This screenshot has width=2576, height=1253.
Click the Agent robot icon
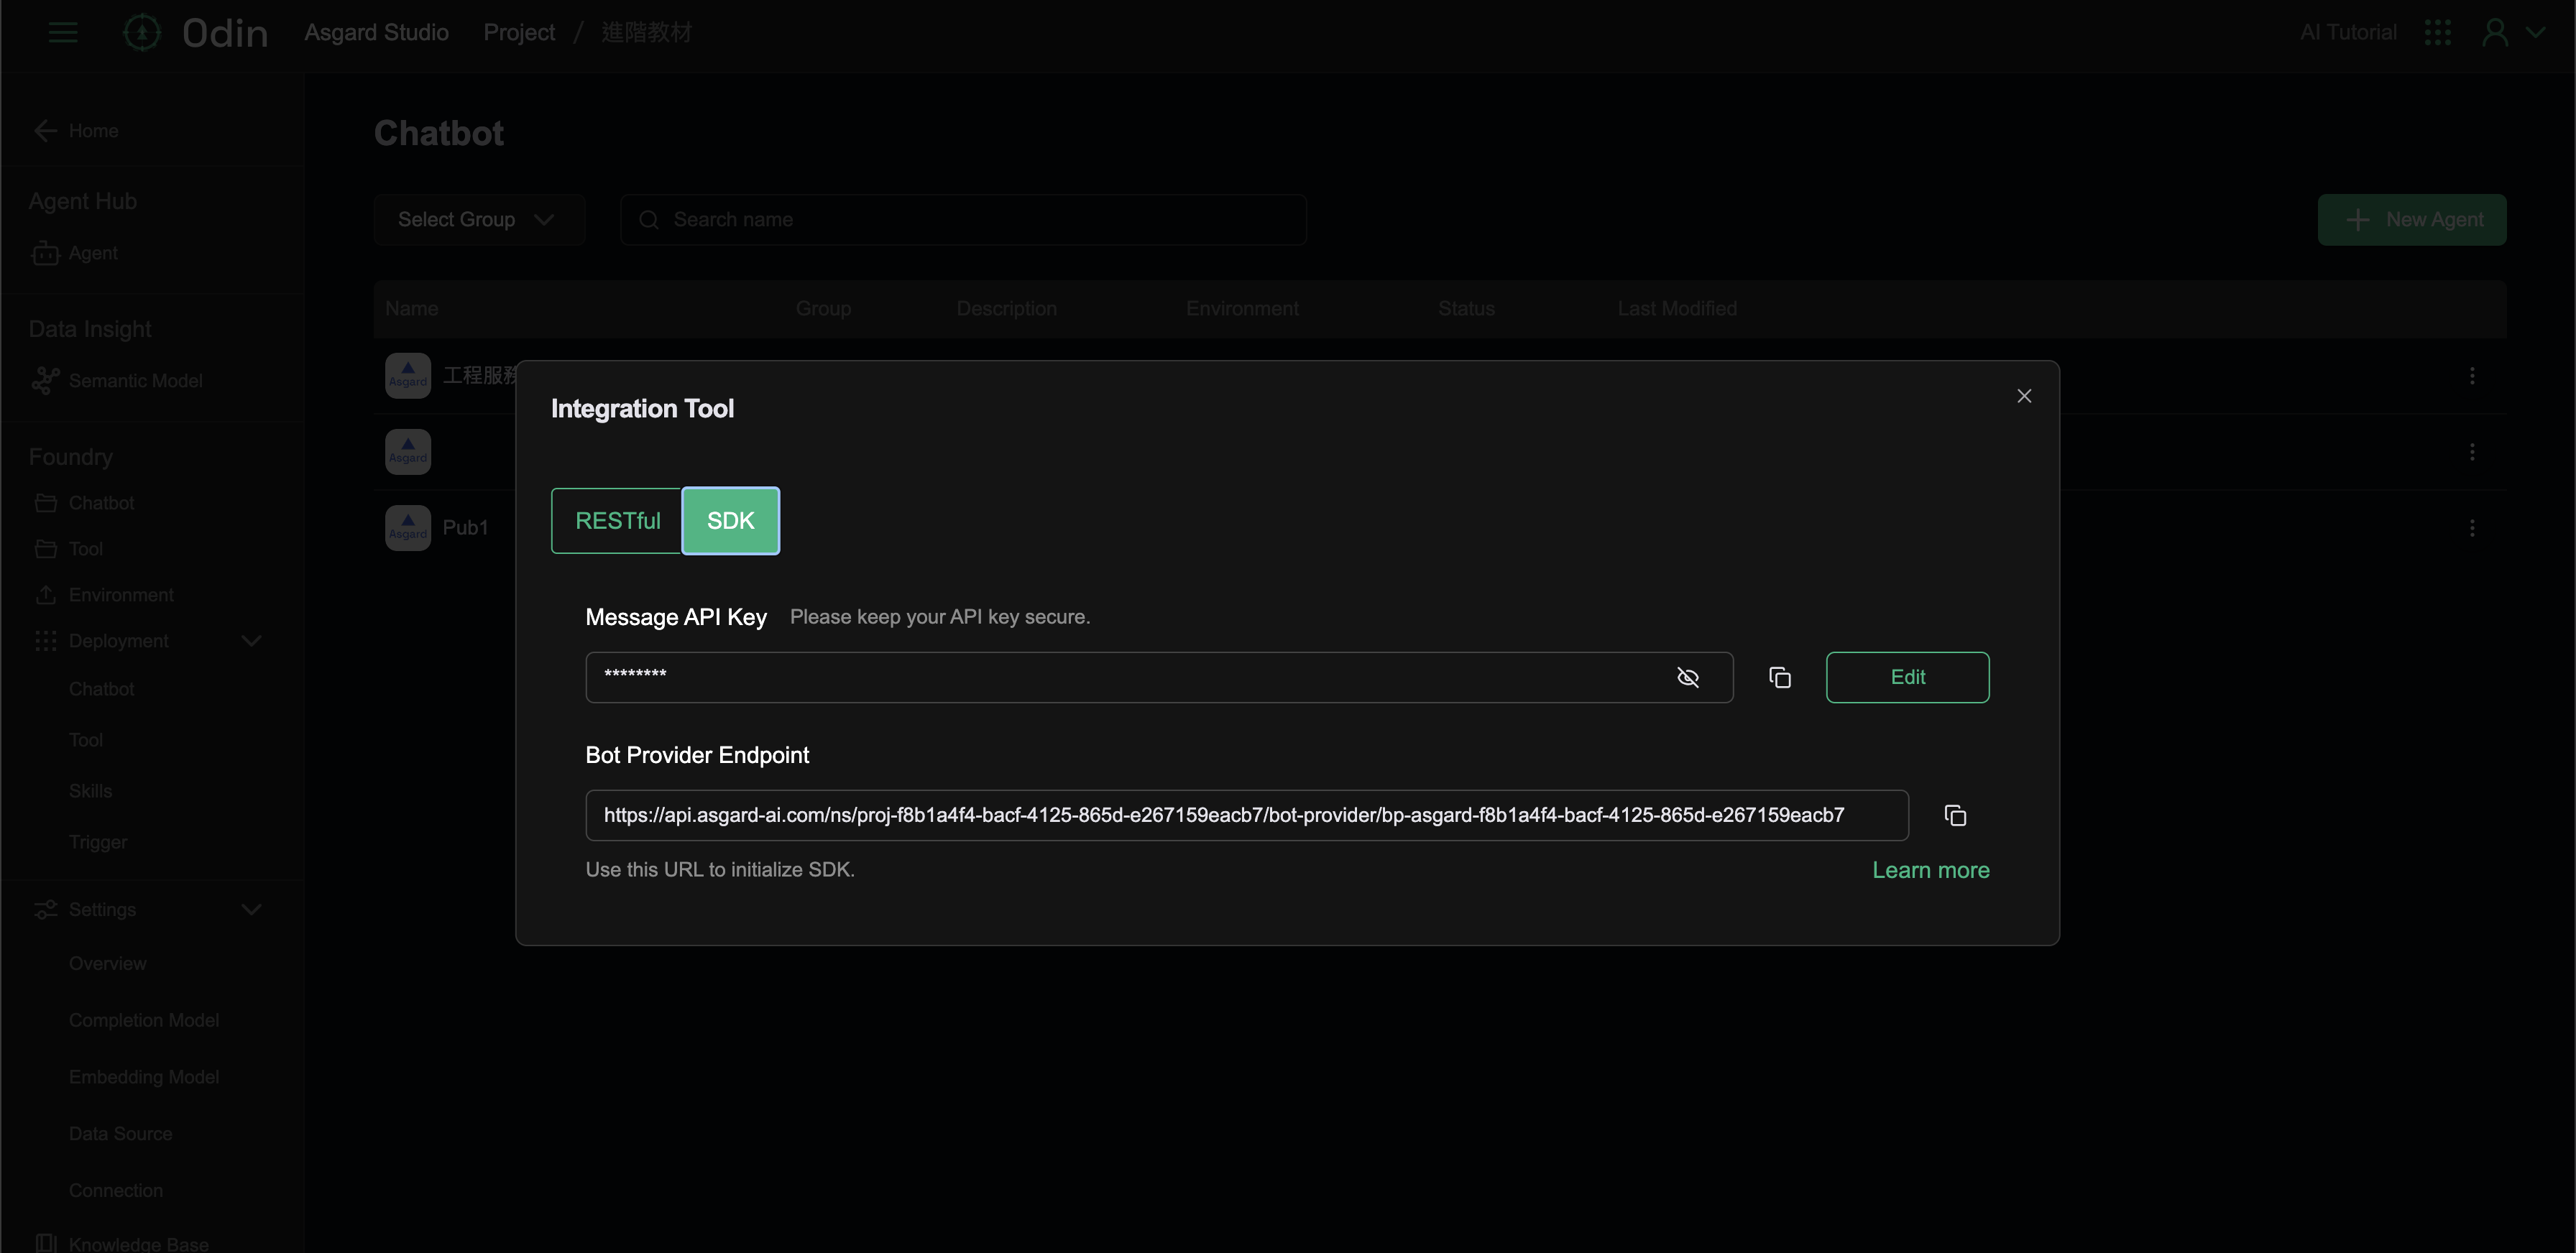tap(45, 253)
